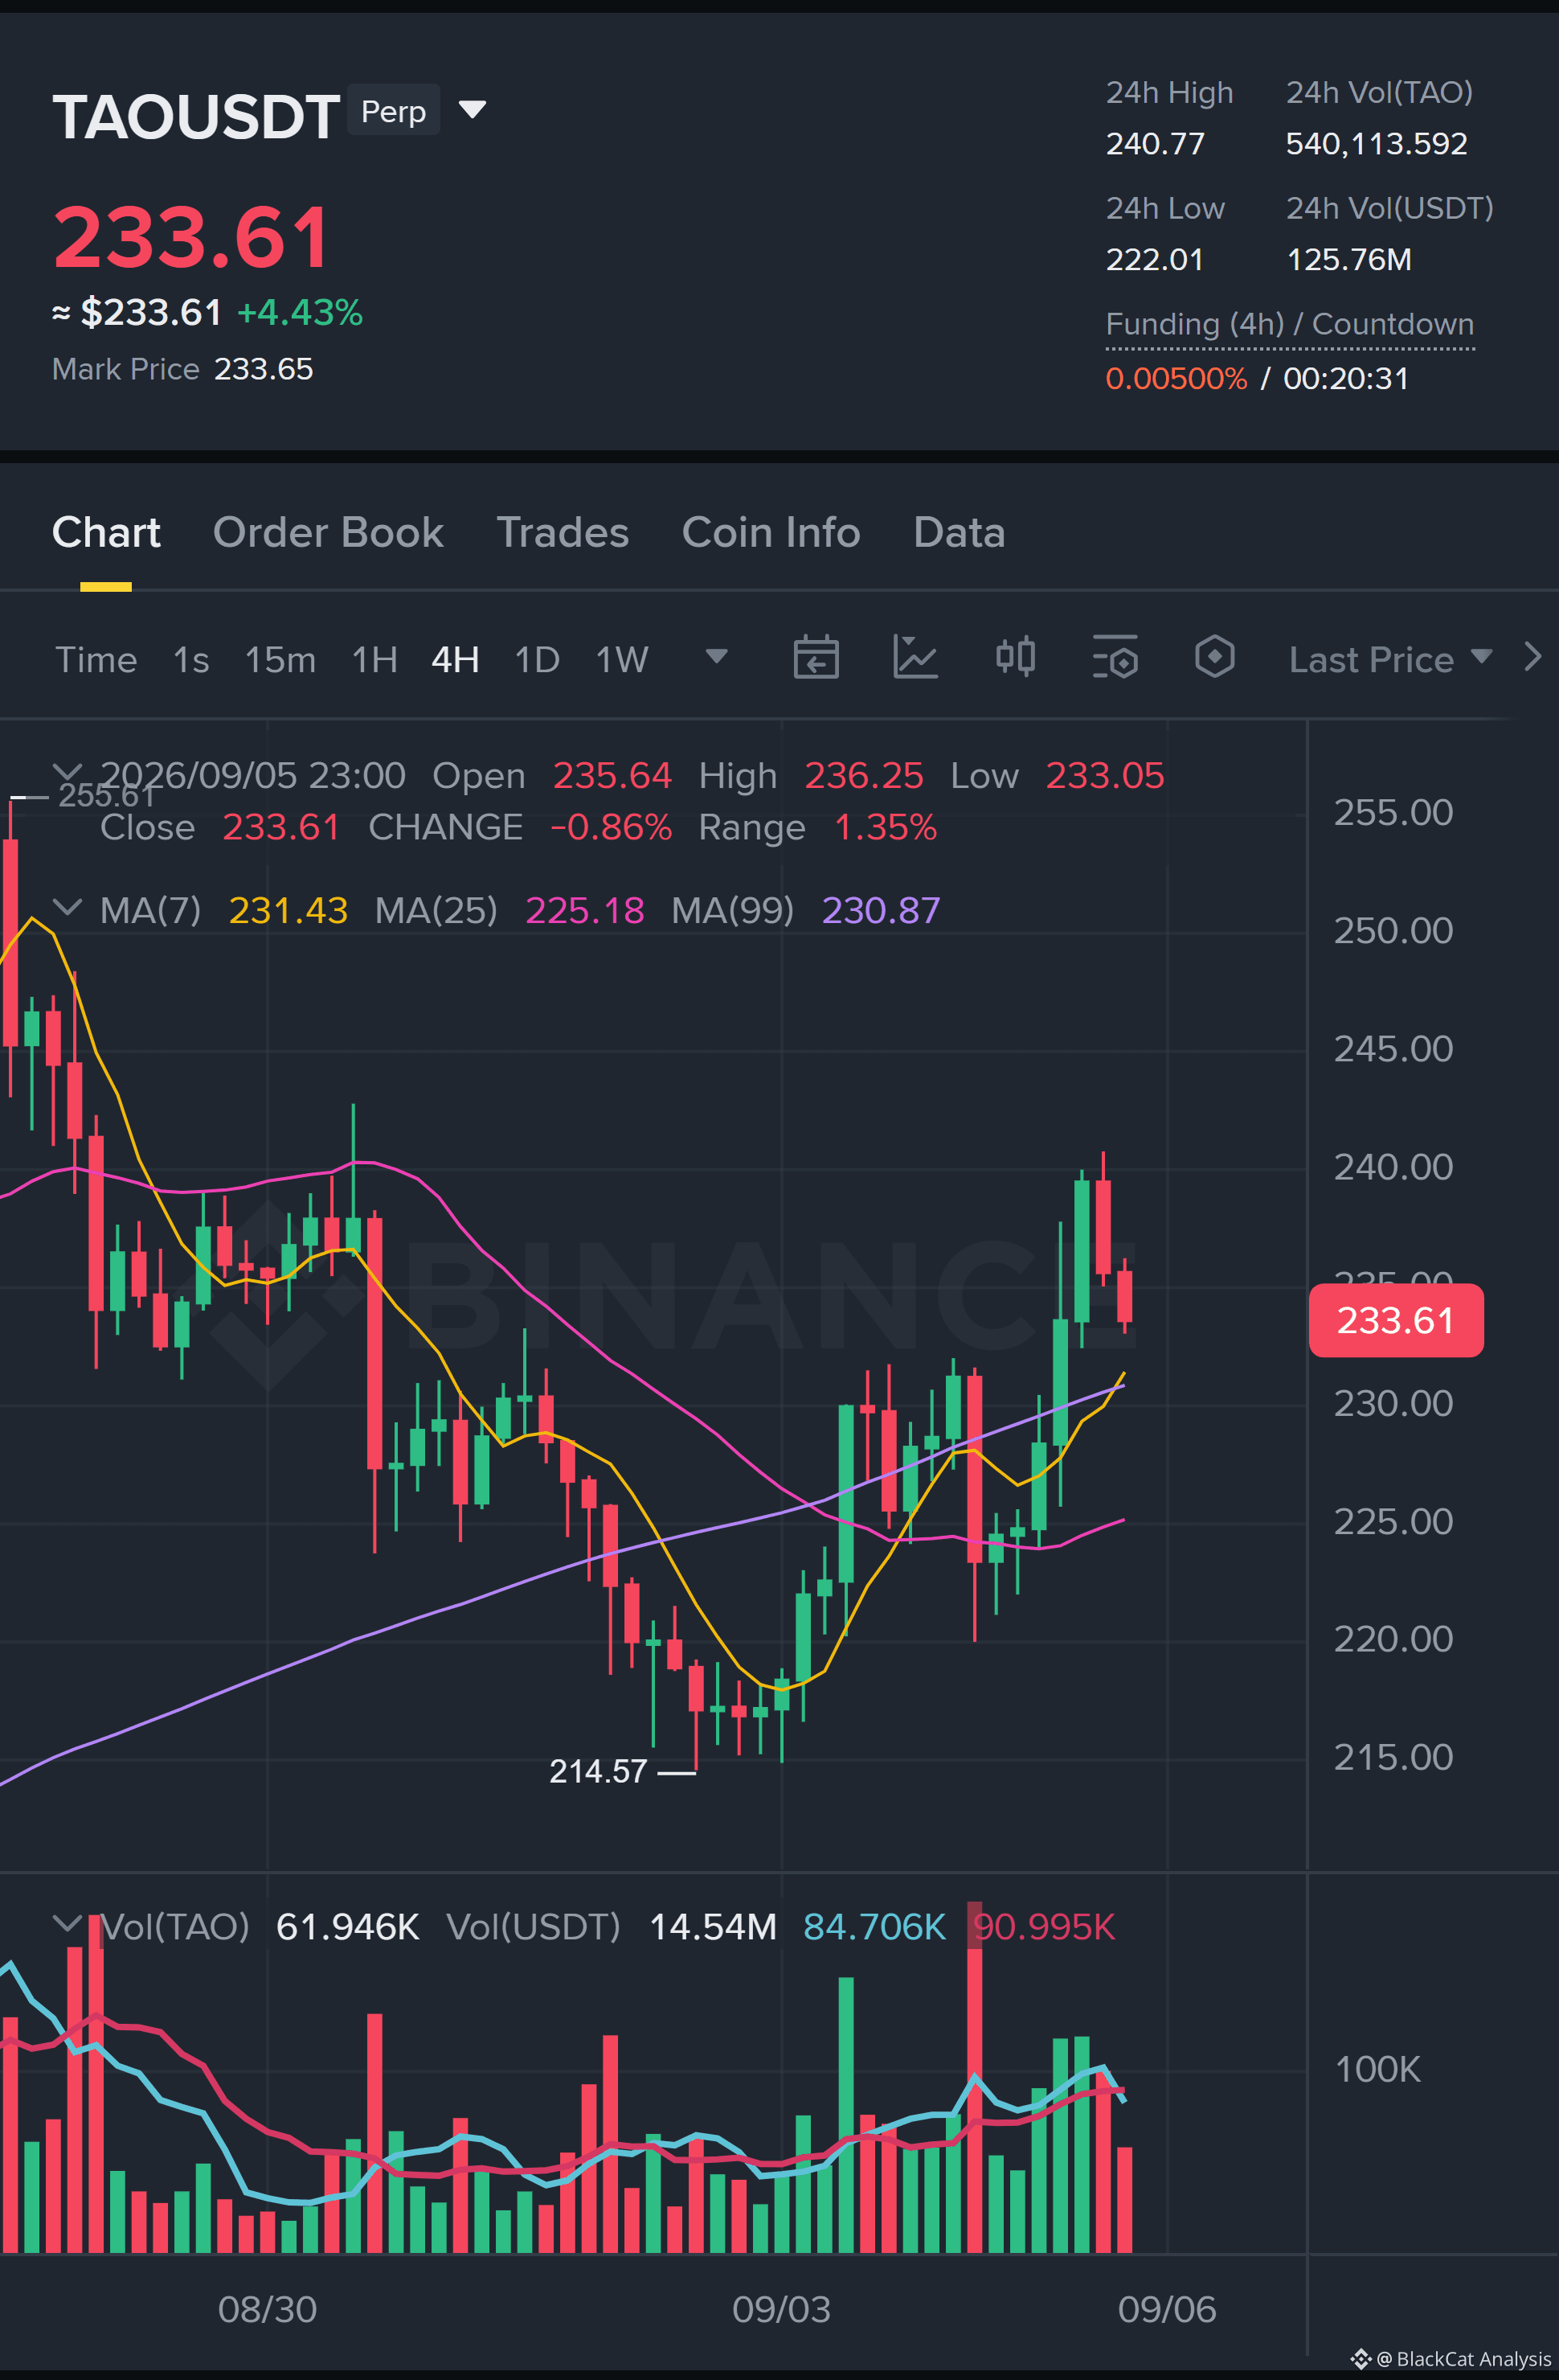
Task: Open the indicator settings icon
Action: coord(1115,657)
